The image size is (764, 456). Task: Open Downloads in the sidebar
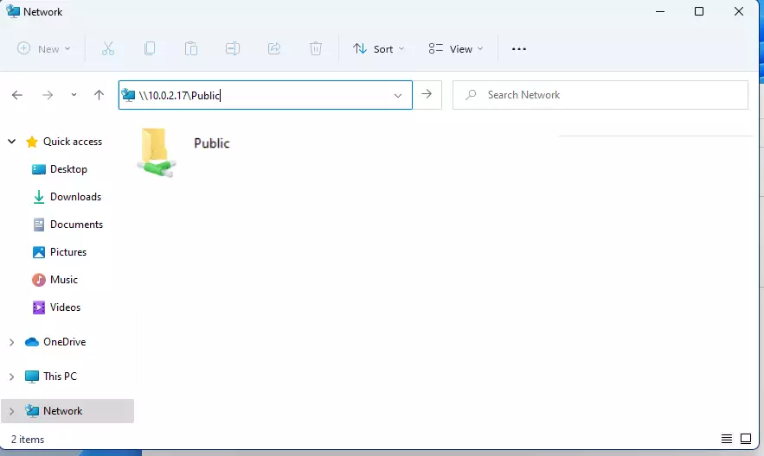click(x=75, y=197)
